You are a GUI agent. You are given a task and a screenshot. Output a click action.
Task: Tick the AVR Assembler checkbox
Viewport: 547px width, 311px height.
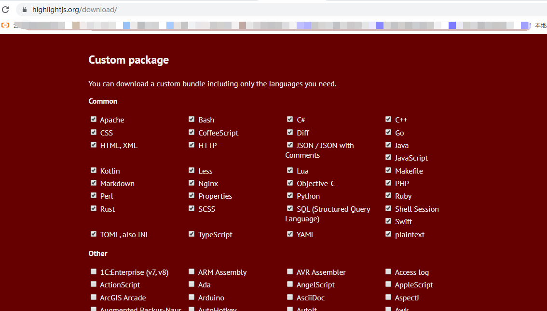290,271
